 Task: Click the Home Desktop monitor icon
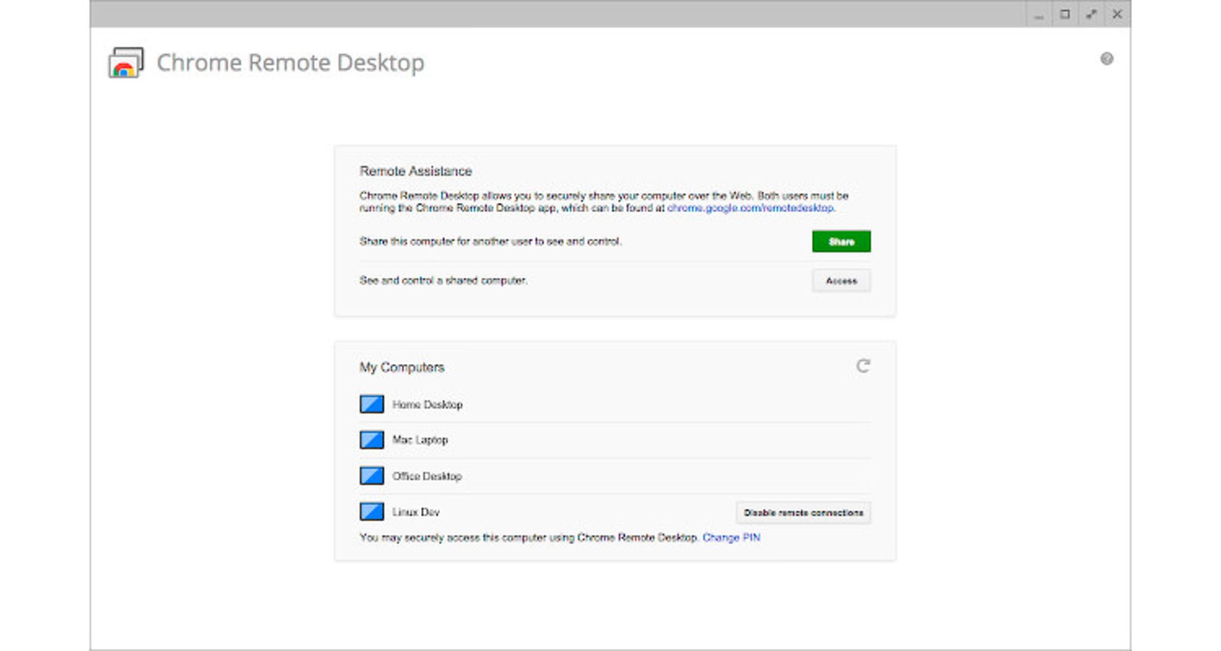tap(371, 404)
